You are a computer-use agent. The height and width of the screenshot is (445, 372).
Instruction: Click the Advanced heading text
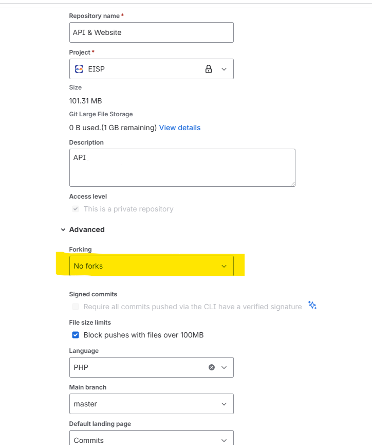(x=87, y=229)
